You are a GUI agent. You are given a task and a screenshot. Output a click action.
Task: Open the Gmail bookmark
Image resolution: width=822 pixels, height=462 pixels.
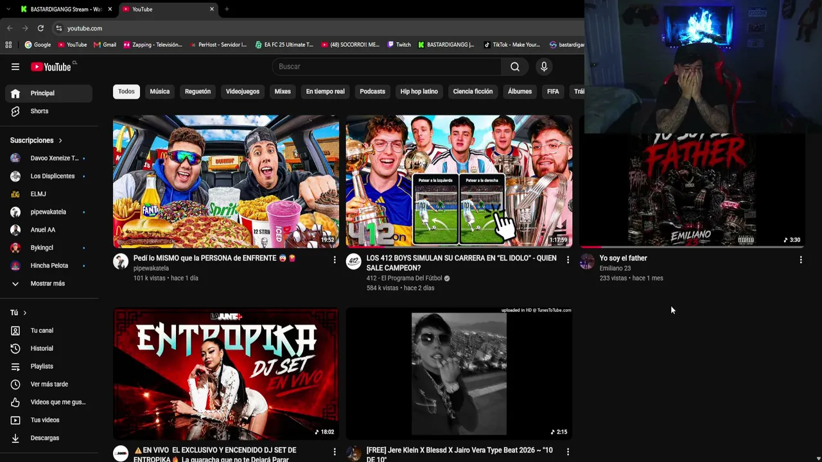105,45
